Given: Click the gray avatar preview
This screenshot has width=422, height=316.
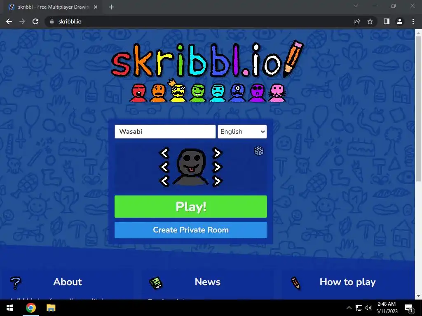Looking at the screenshot, I should [x=191, y=167].
